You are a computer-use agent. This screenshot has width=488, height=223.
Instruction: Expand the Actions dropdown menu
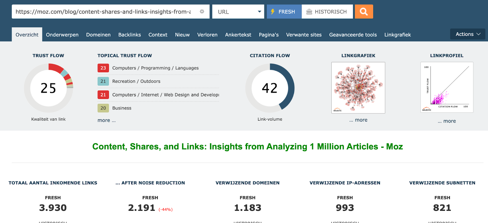pyautogui.click(x=468, y=34)
